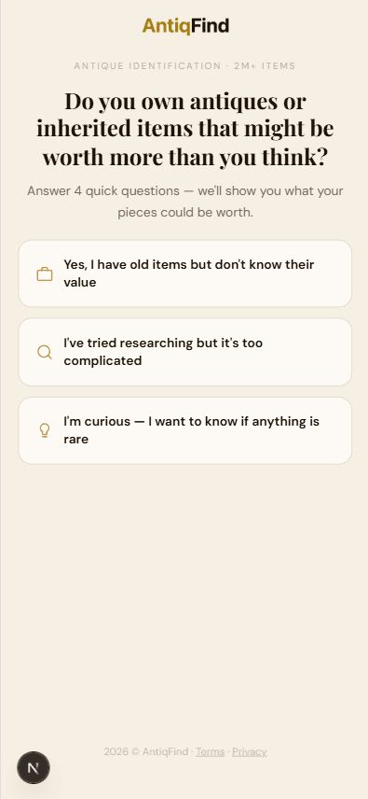Click the lightbulb icon in third option
This screenshot has height=799, width=368.
(45, 430)
